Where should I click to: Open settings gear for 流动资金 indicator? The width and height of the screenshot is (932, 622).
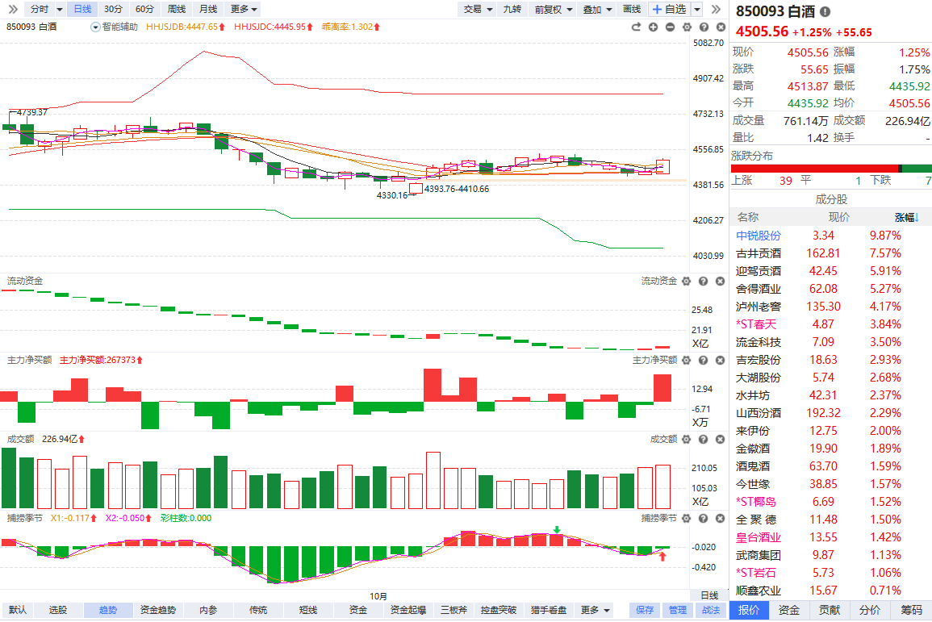(x=686, y=281)
